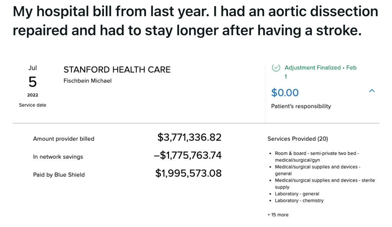
Task: Click the Services Provided (20) heading
Action: 297,139
